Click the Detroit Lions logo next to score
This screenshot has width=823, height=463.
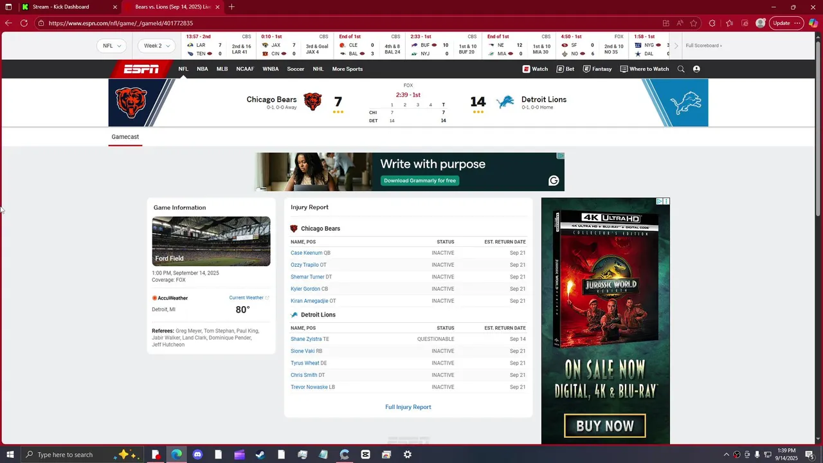tap(505, 102)
